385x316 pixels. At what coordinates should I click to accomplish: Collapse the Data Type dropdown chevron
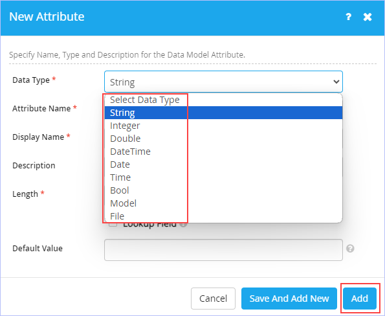click(336, 82)
